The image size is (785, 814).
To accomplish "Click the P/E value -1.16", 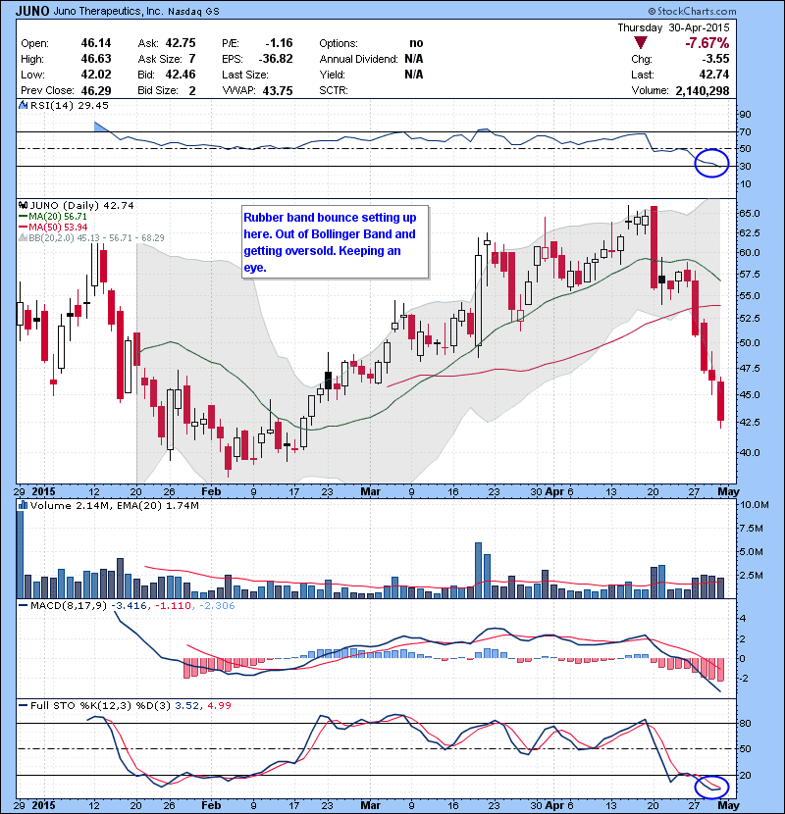I will [279, 43].
